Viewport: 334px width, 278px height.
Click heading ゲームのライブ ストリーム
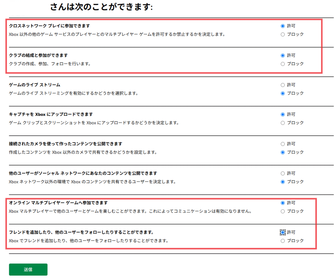pyautogui.click(x=35, y=85)
